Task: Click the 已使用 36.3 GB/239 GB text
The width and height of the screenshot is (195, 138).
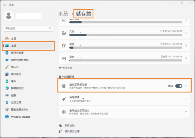Action: click(x=171, y=31)
